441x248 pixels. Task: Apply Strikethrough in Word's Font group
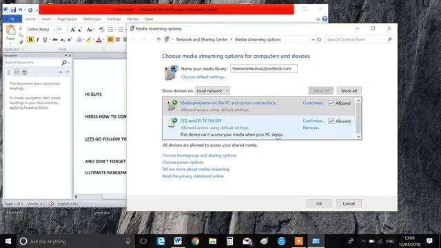pyautogui.click(x=55, y=40)
